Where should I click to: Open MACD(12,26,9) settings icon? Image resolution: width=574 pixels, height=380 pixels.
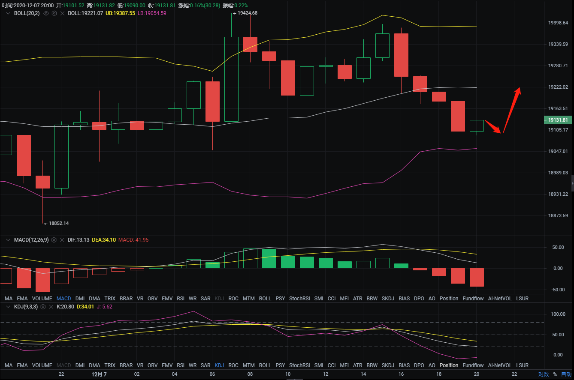54,240
